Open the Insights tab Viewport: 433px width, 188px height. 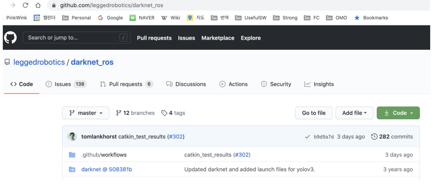point(319,84)
